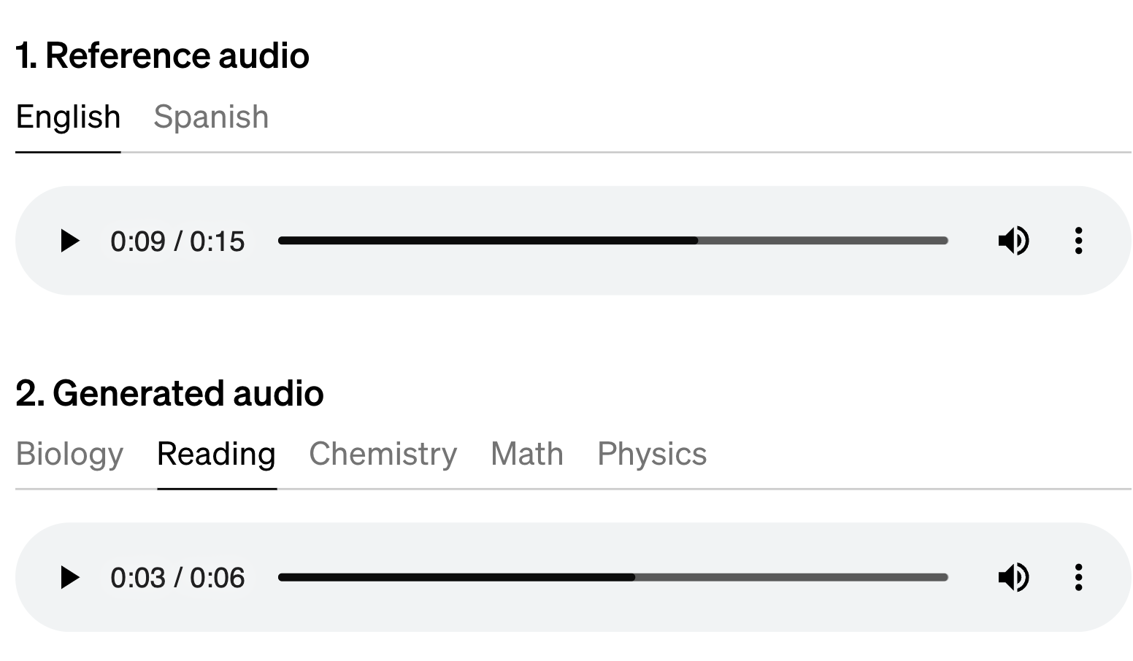Image resolution: width=1133 pixels, height=661 pixels.
Task: Switch to the English reference tab
Action: pos(68,117)
